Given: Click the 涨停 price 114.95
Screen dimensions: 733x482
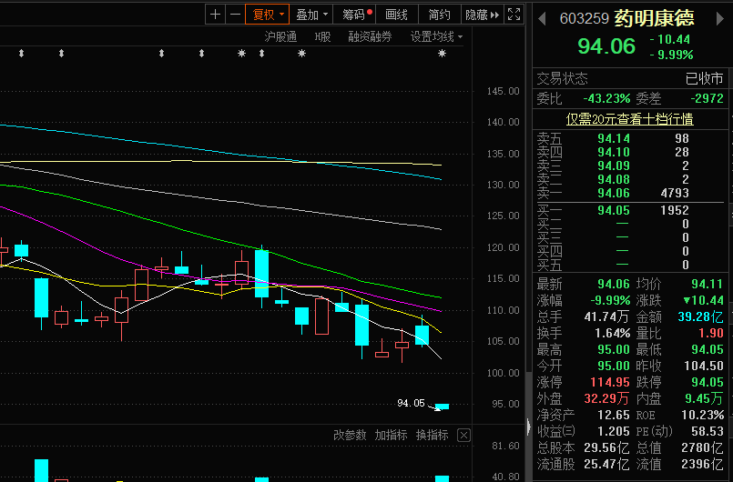Looking at the screenshot, I should click(610, 383).
